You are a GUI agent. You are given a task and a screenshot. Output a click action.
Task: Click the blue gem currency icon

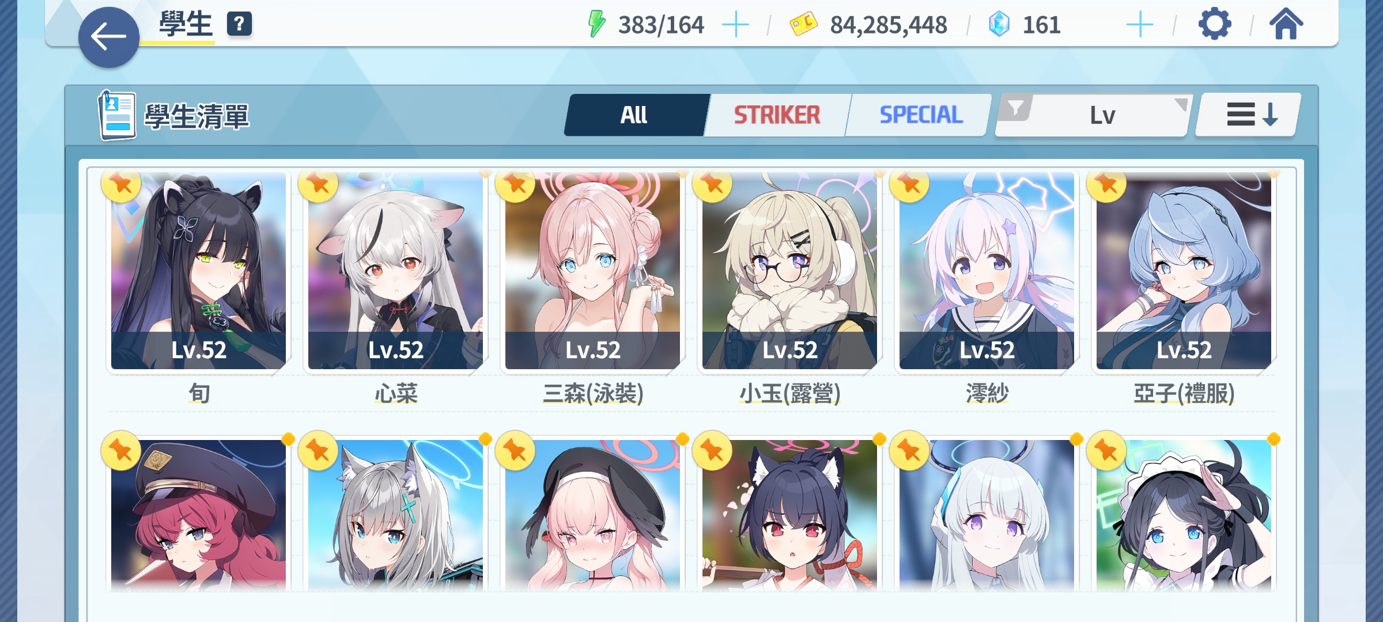(999, 24)
